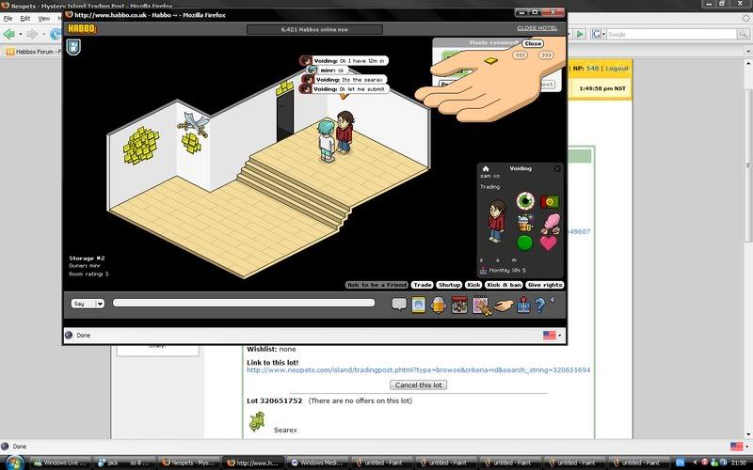Screen dimensions: 753x470
Task: Click the home icon in Voiding's info panel
Action: (x=486, y=168)
